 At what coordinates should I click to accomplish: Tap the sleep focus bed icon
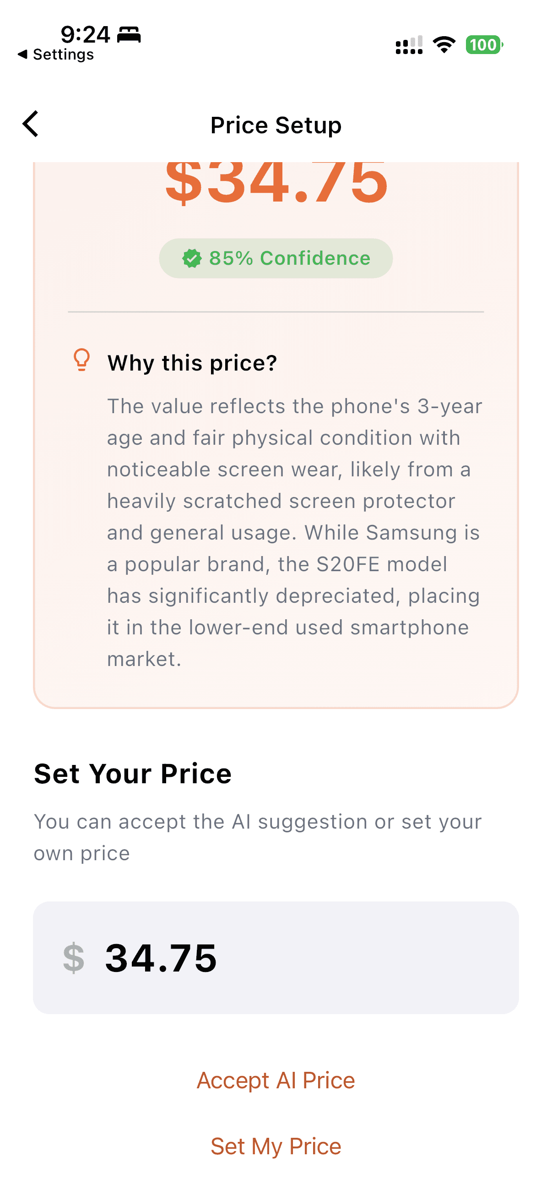click(129, 35)
